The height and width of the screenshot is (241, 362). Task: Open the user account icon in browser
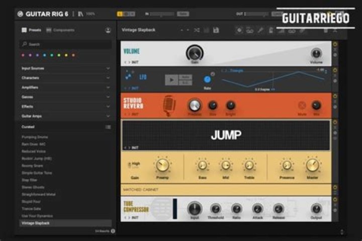108,30
